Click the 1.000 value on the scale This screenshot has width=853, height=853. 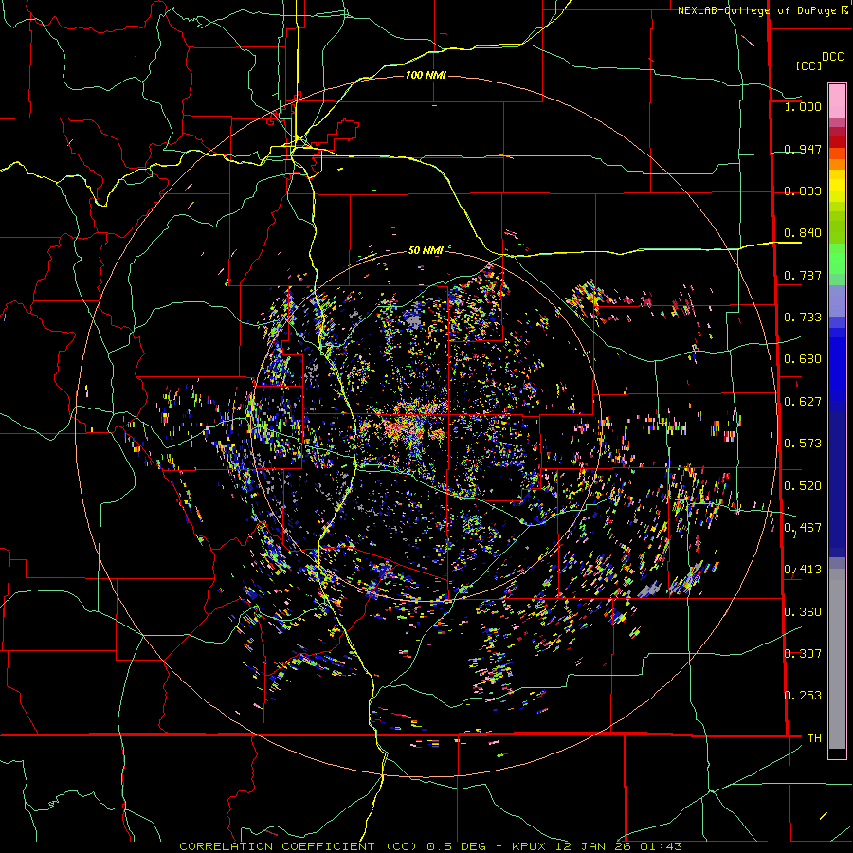pos(803,106)
